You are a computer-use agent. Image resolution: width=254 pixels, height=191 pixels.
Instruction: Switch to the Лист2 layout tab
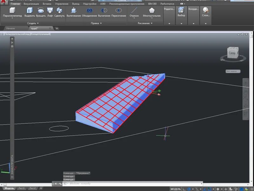[33, 188]
